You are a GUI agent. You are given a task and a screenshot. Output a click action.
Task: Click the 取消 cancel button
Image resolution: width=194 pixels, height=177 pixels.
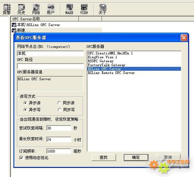coord(168,158)
